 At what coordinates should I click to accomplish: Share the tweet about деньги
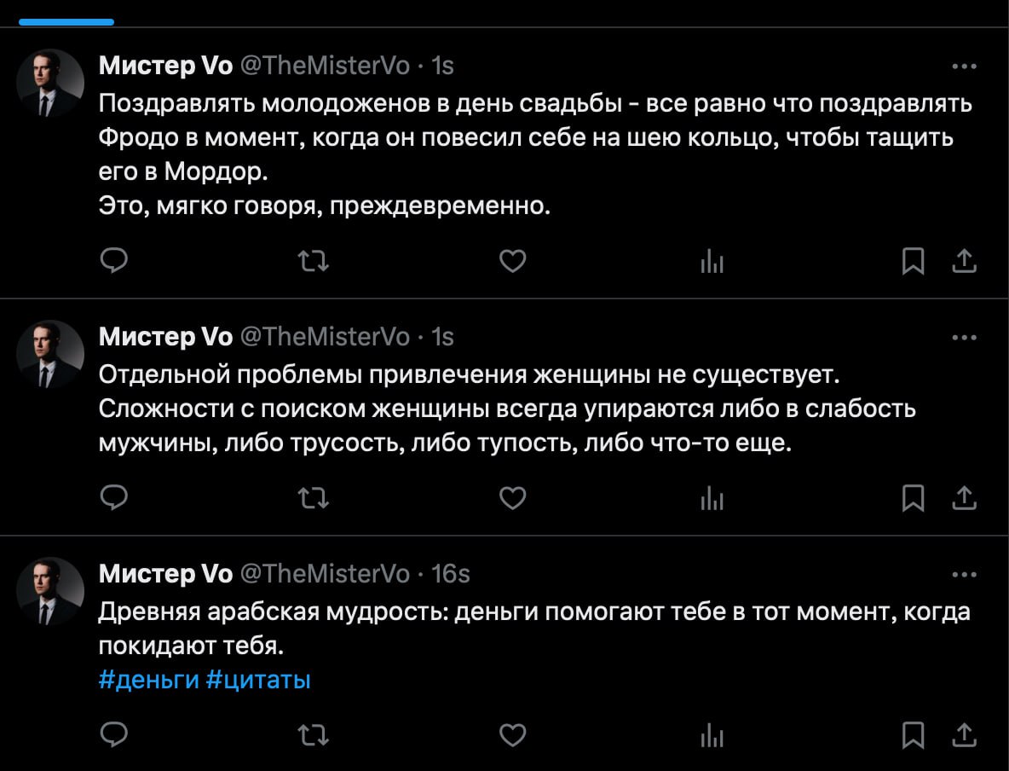964,734
